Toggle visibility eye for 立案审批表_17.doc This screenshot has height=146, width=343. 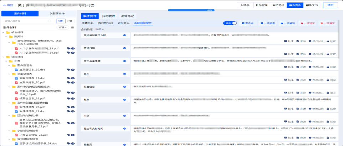(72, 78)
